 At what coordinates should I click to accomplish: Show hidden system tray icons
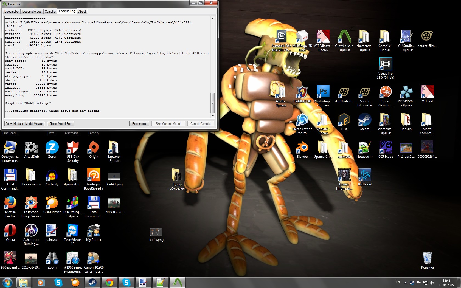click(405, 283)
